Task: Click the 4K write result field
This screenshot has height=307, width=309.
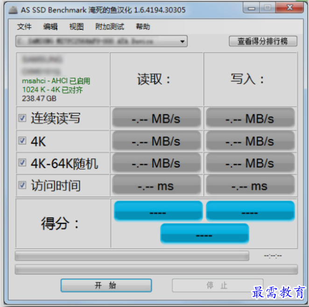Action: click(x=250, y=141)
